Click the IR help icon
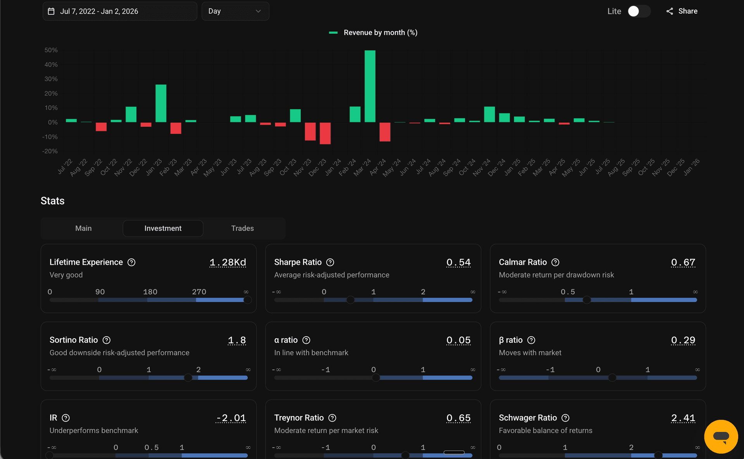This screenshot has height=459, width=744. (x=65, y=418)
